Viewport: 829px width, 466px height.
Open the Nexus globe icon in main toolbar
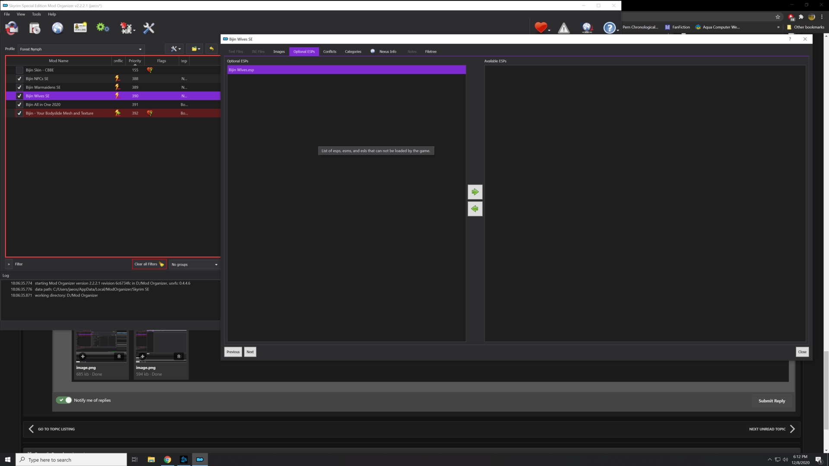tap(57, 28)
